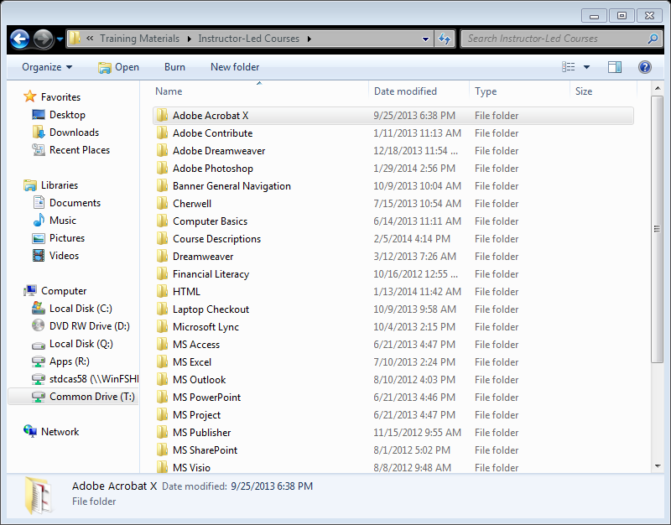Select the MS Excel folder
The height and width of the screenshot is (525, 671).
click(192, 362)
